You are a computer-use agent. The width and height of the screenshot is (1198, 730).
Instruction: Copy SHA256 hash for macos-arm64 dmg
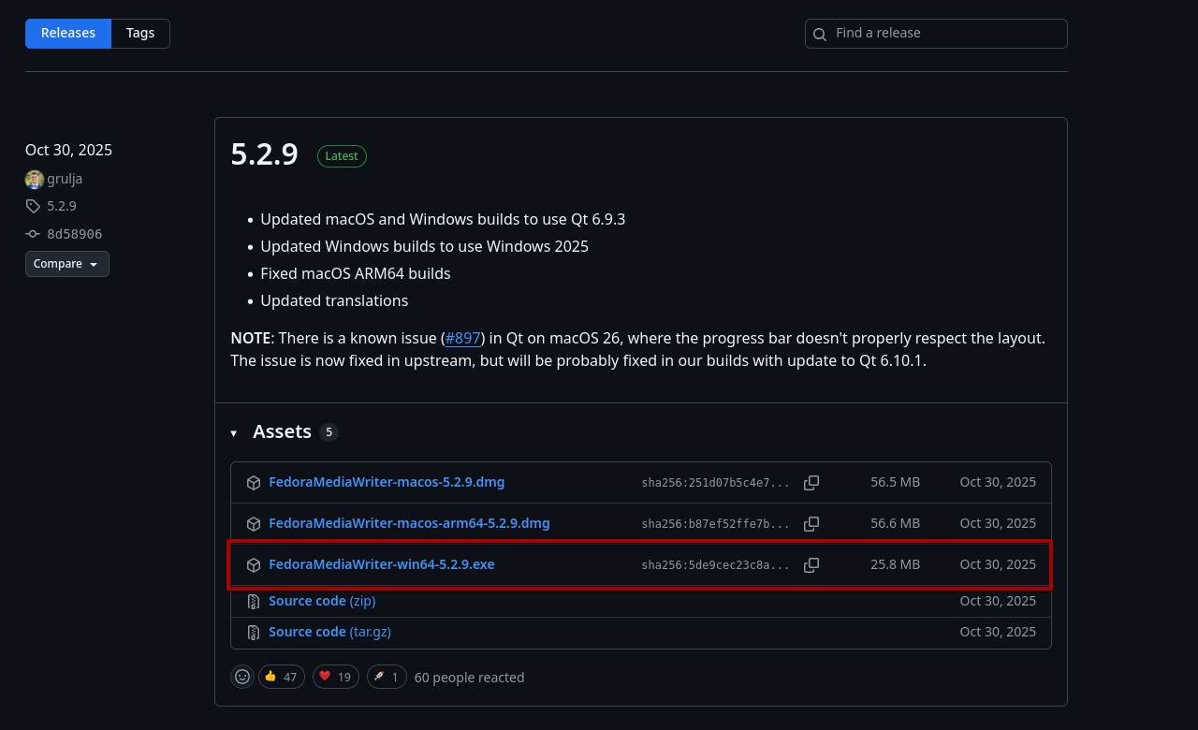(811, 524)
